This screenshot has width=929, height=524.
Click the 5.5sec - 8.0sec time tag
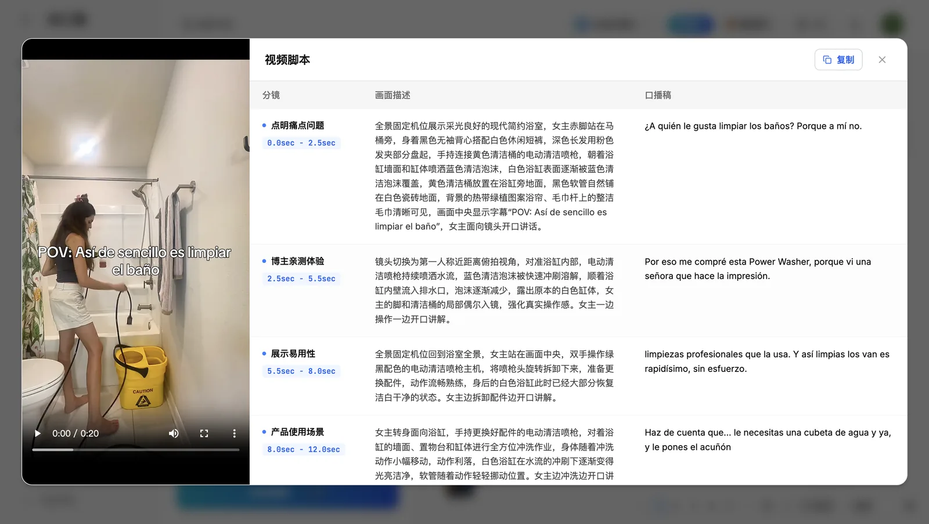[x=301, y=371]
